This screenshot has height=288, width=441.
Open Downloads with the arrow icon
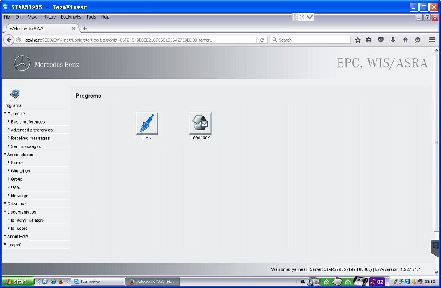pyautogui.click(x=393, y=40)
